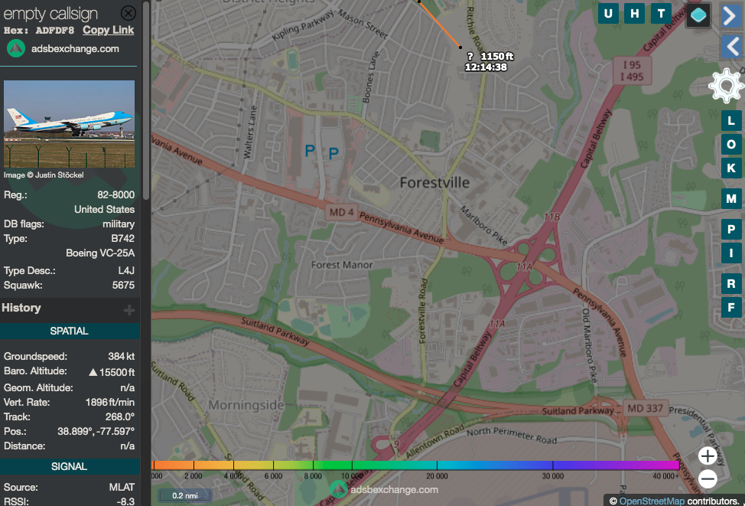Open settings via the gear icon
The image size is (745, 506).
[726, 86]
